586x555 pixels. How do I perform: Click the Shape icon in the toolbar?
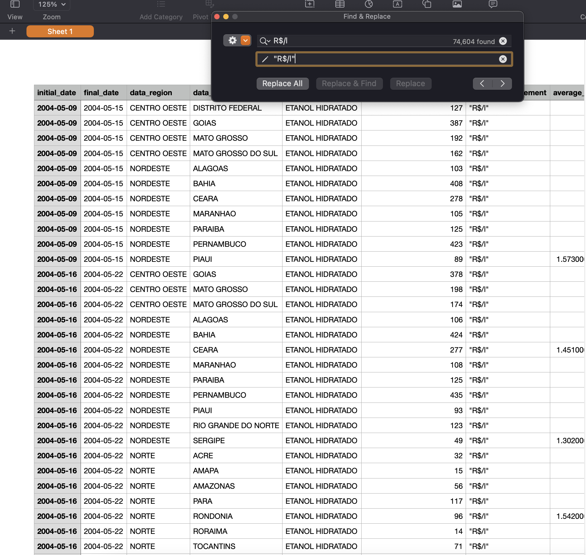point(427,5)
